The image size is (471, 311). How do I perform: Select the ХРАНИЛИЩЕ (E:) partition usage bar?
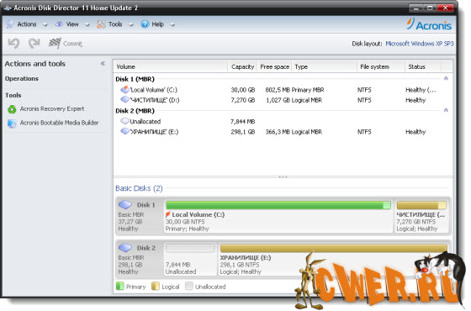pyautogui.click(x=333, y=248)
